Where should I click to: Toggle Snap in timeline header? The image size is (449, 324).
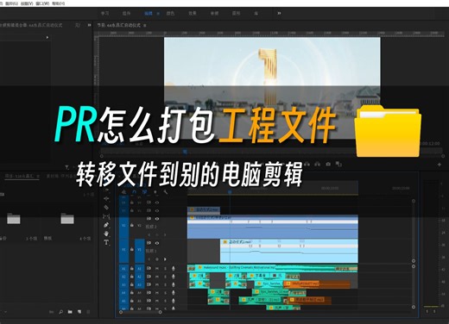(134, 192)
